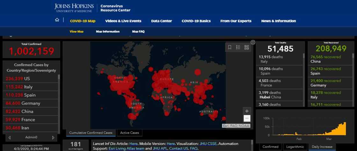Open Videos & Live Events menu
Viewport: 357px width, 151px height.
123,21
